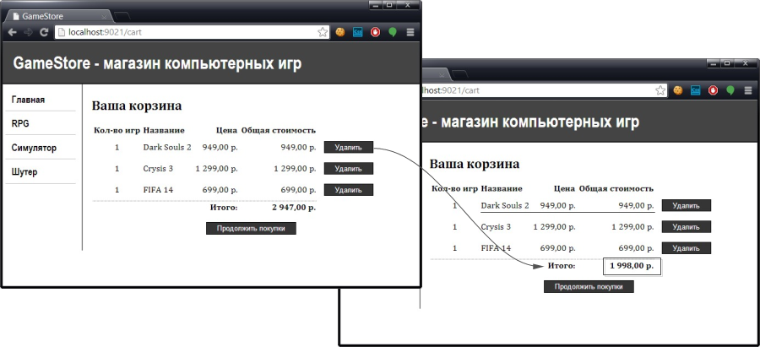Click the back arrow in the front GameStore window

(13, 32)
